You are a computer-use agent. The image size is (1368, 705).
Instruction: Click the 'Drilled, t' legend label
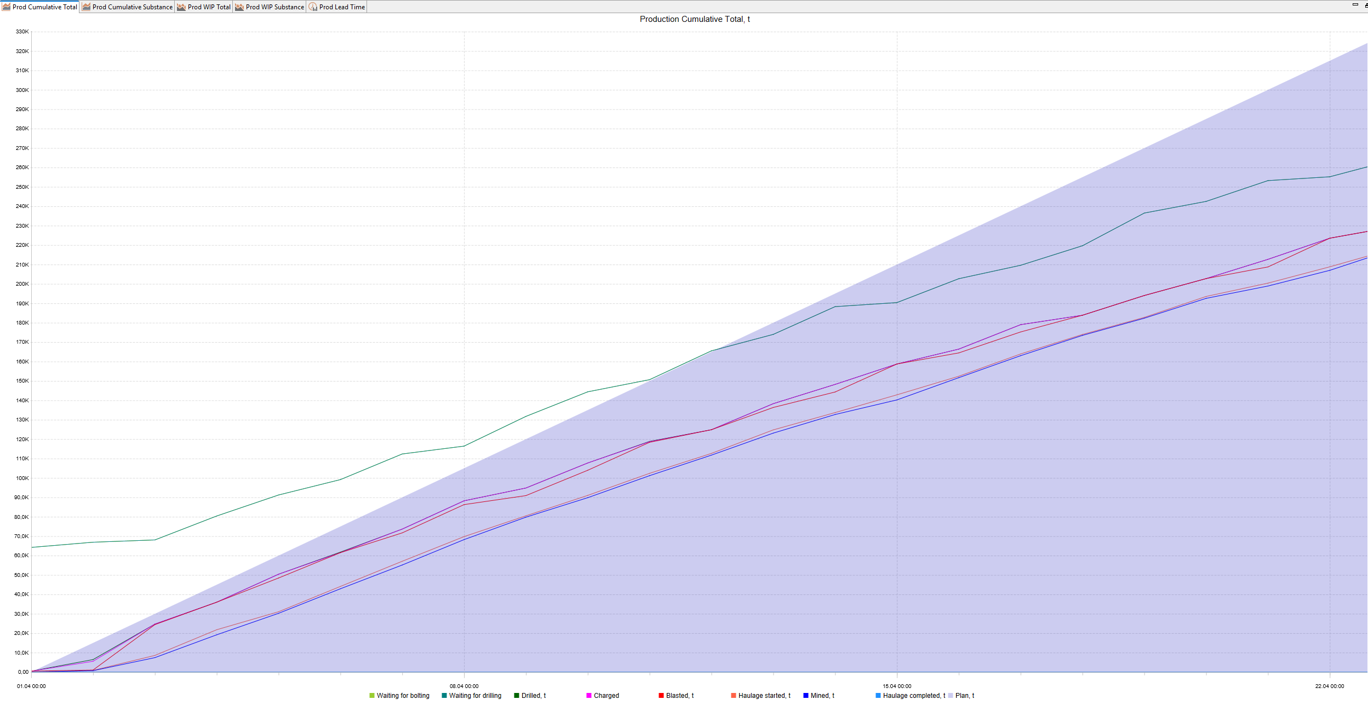point(534,696)
